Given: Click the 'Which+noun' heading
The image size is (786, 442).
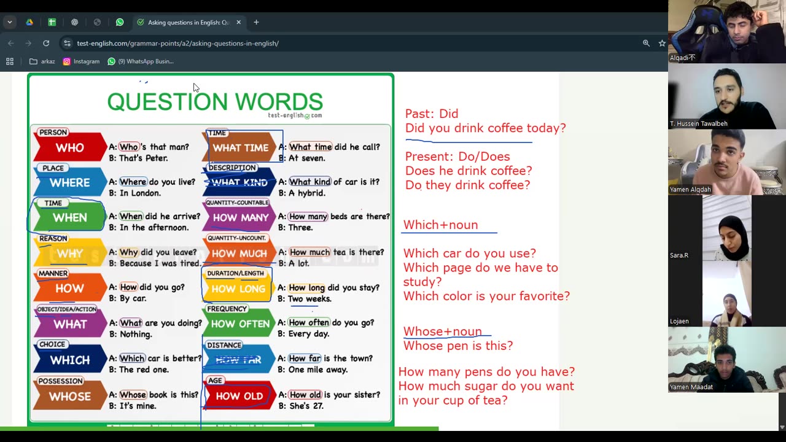Looking at the screenshot, I should tap(440, 225).
